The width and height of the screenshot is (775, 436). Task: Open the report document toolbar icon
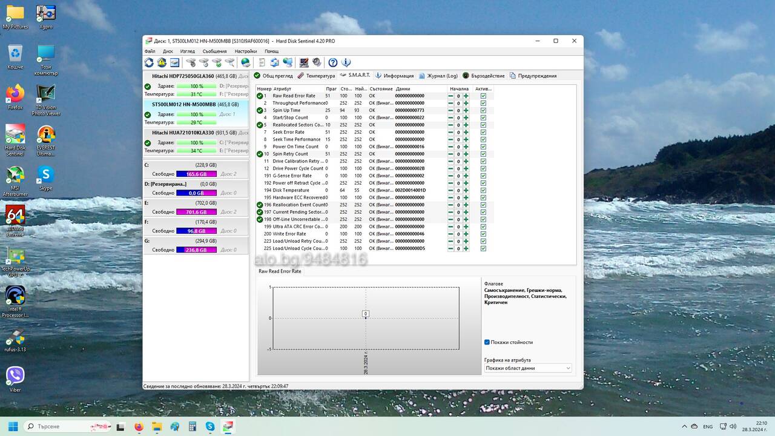tap(262, 62)
